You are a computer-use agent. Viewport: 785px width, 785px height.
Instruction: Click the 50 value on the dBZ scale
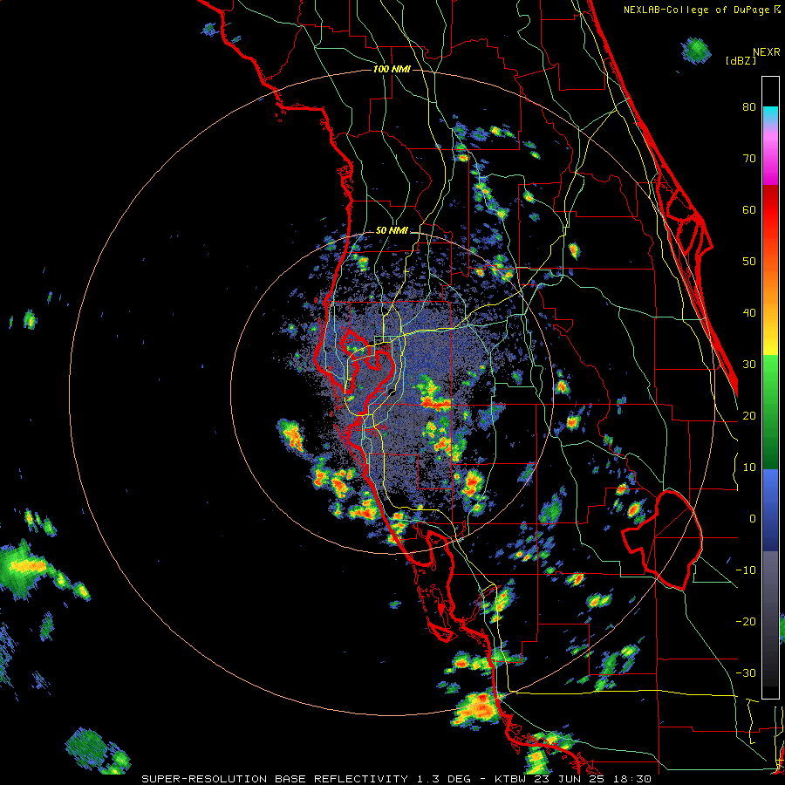click(749, 262)
